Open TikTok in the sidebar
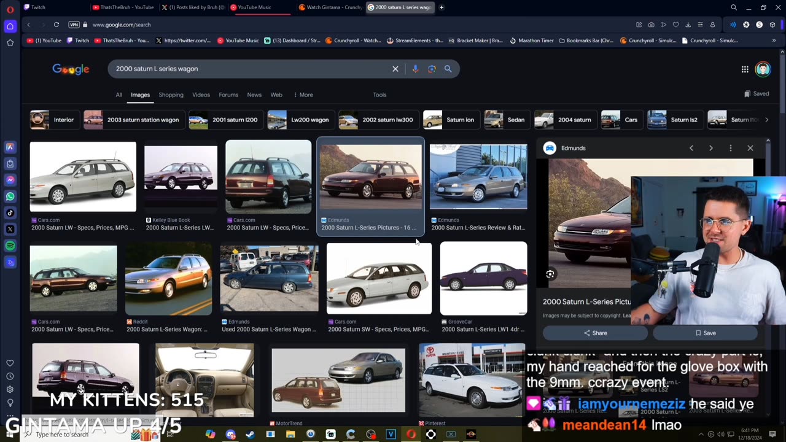This screenshot has width=786, height=442. point(10,213)
